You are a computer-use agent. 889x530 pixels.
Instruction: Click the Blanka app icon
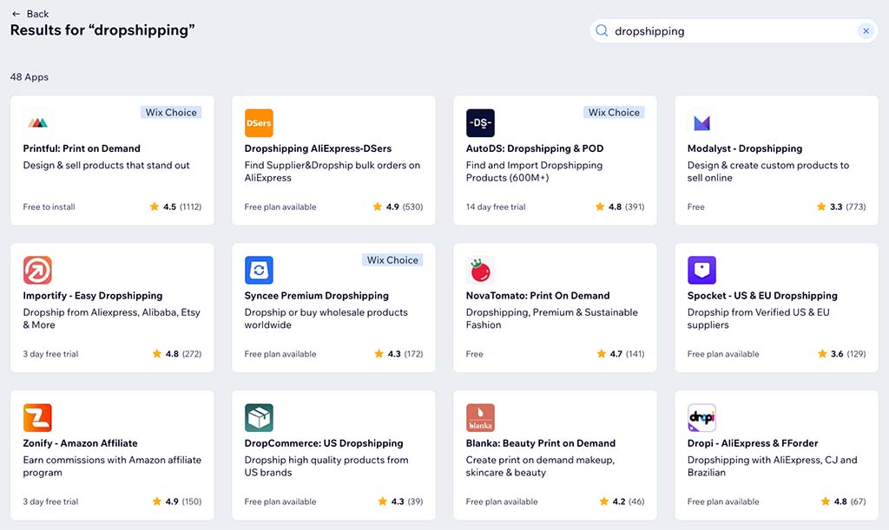coord(480,418)
